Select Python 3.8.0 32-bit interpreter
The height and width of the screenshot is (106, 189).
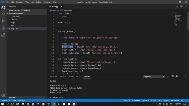click(x=9, y=100)
